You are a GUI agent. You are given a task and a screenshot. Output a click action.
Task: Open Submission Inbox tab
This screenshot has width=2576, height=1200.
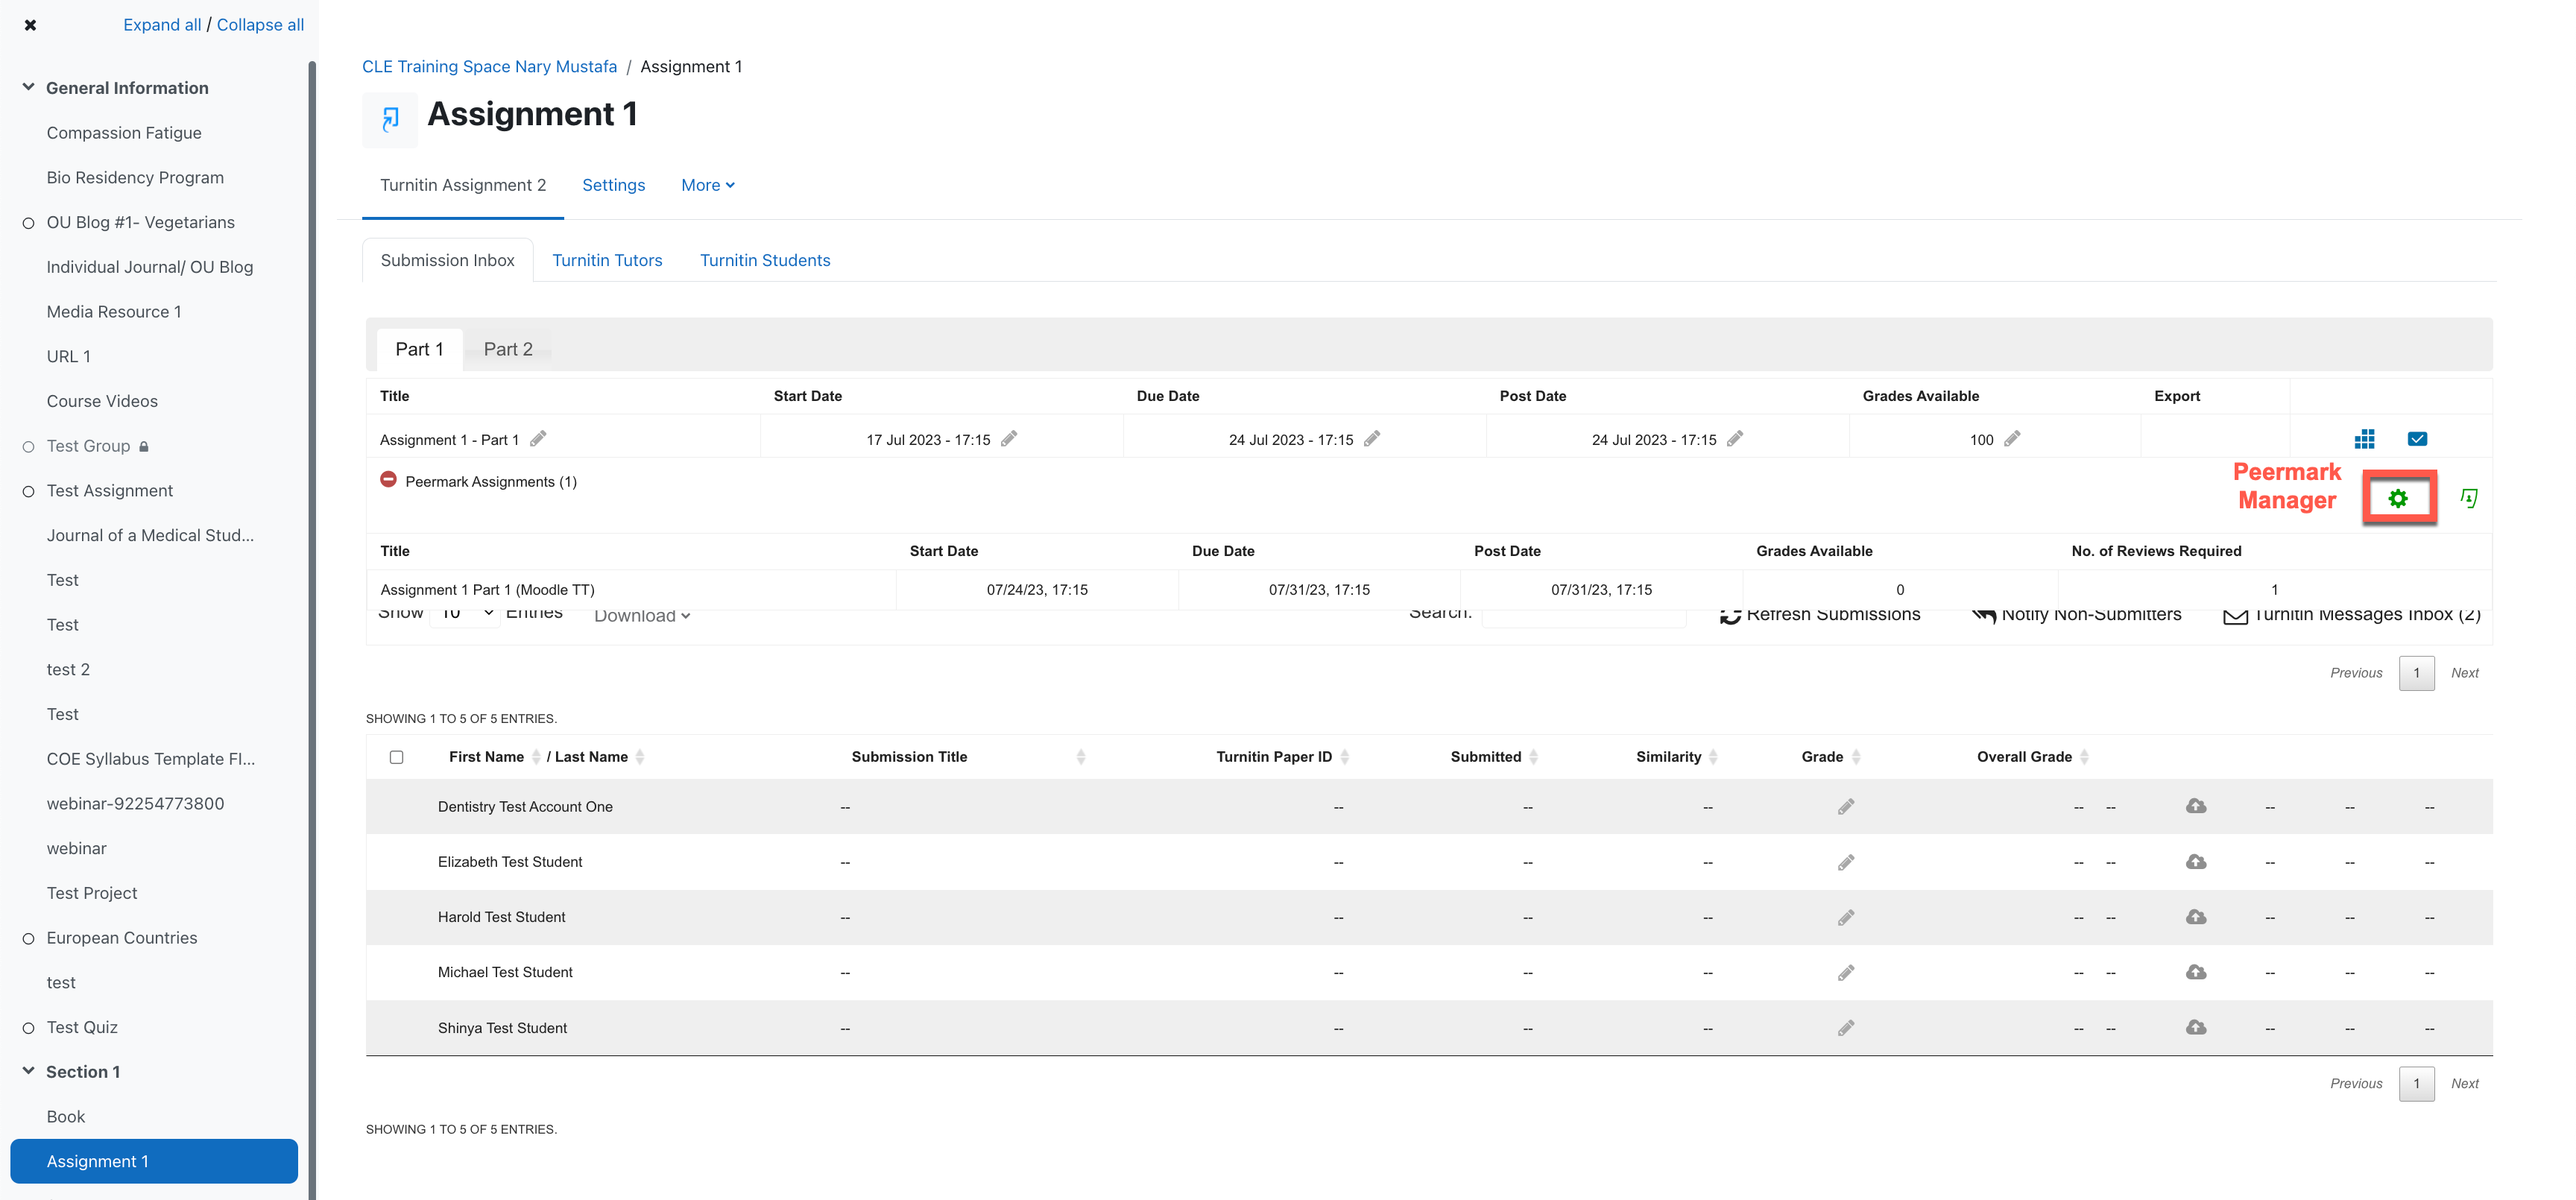pos(447,260)
